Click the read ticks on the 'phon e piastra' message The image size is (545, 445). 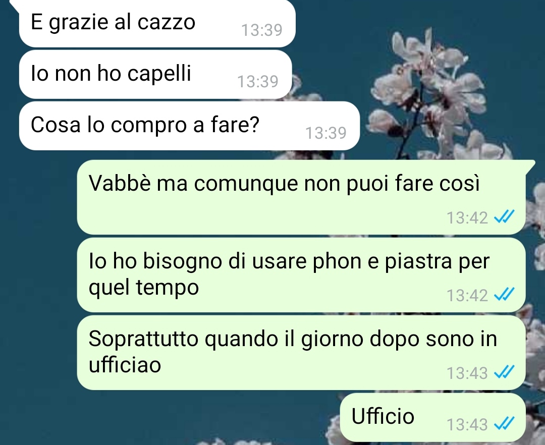pyautogui.click(x=504, y=295)
